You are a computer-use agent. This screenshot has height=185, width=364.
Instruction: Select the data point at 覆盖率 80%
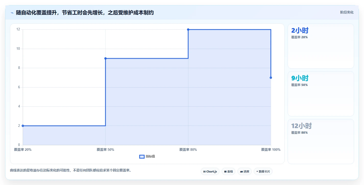click(188, 30)
